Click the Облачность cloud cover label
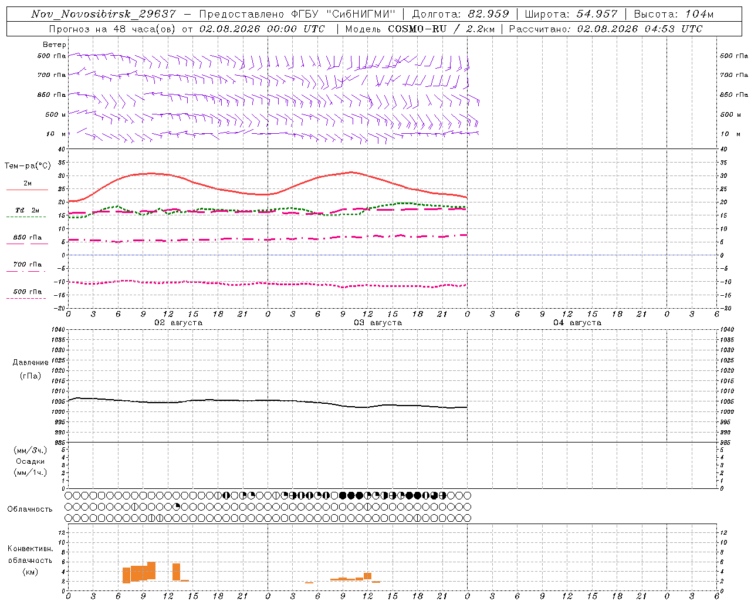This screenshot has height=601, width=751. [30, 509]
